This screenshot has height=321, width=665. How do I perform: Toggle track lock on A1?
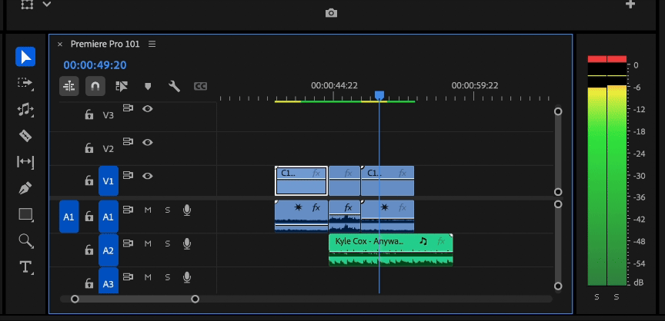click(x=89, y=216)
